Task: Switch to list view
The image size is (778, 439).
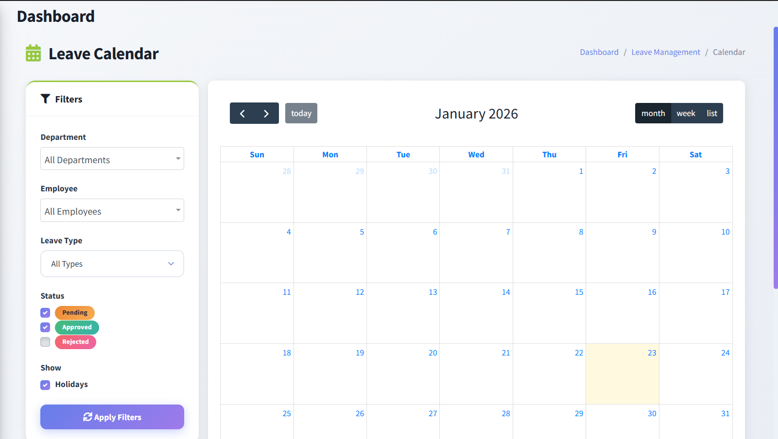Action: [711, 114]
